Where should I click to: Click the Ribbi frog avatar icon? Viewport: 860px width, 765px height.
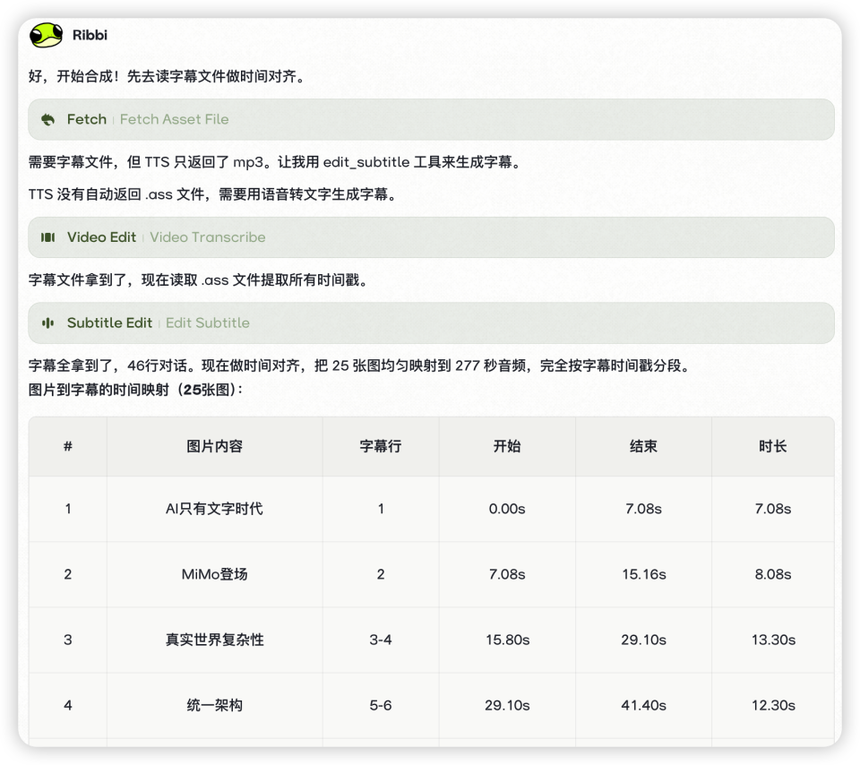(46, 35)
